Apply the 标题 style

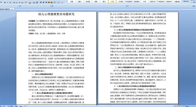coord(72,1)
